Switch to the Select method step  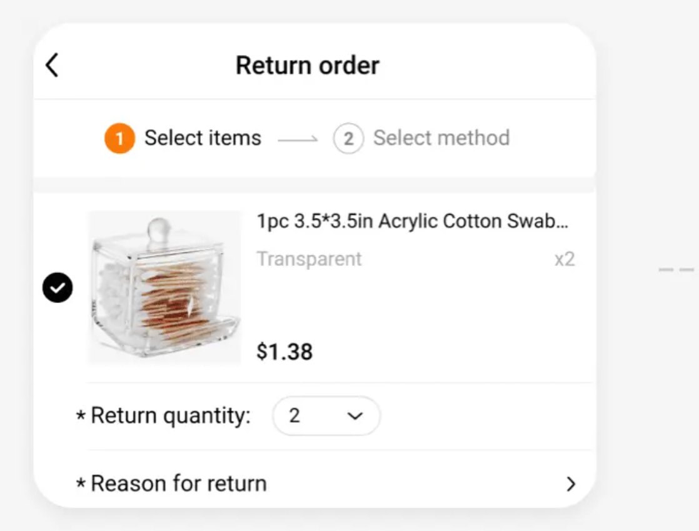pos(441,137)
